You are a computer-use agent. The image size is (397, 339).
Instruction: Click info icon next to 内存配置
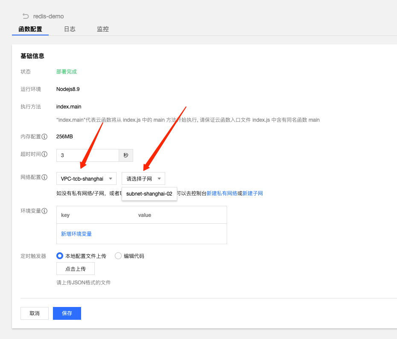(44, 137)
